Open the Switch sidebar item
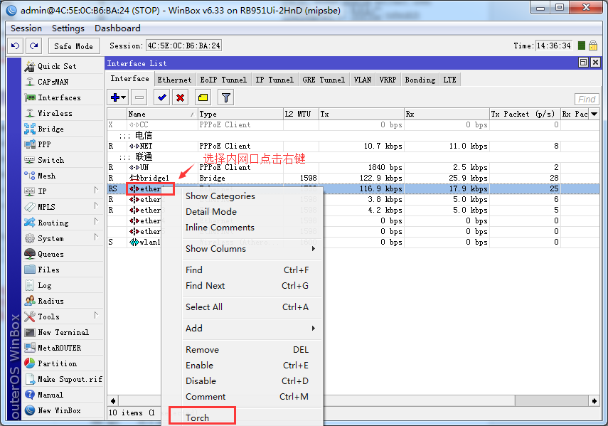This screenshot has height=426, width=608. (x=63, y=160)
